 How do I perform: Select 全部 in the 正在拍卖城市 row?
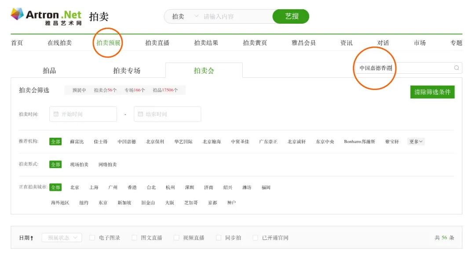[x=55, y=187]
